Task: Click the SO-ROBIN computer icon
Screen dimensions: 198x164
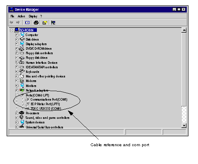Action: coord(17,30)
